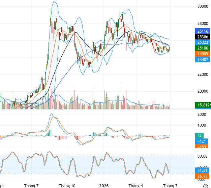The height and width of the screenshot is (188, 211).
Task: Click the 30000 price scale tick
Action: tap(203, 6)
